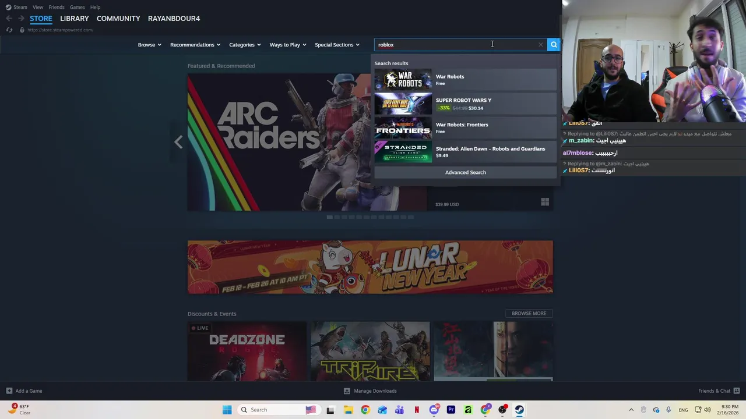Screen dimensions: 746x419
Task: Open Discord from the taskbar
Action: click(434, 410)
